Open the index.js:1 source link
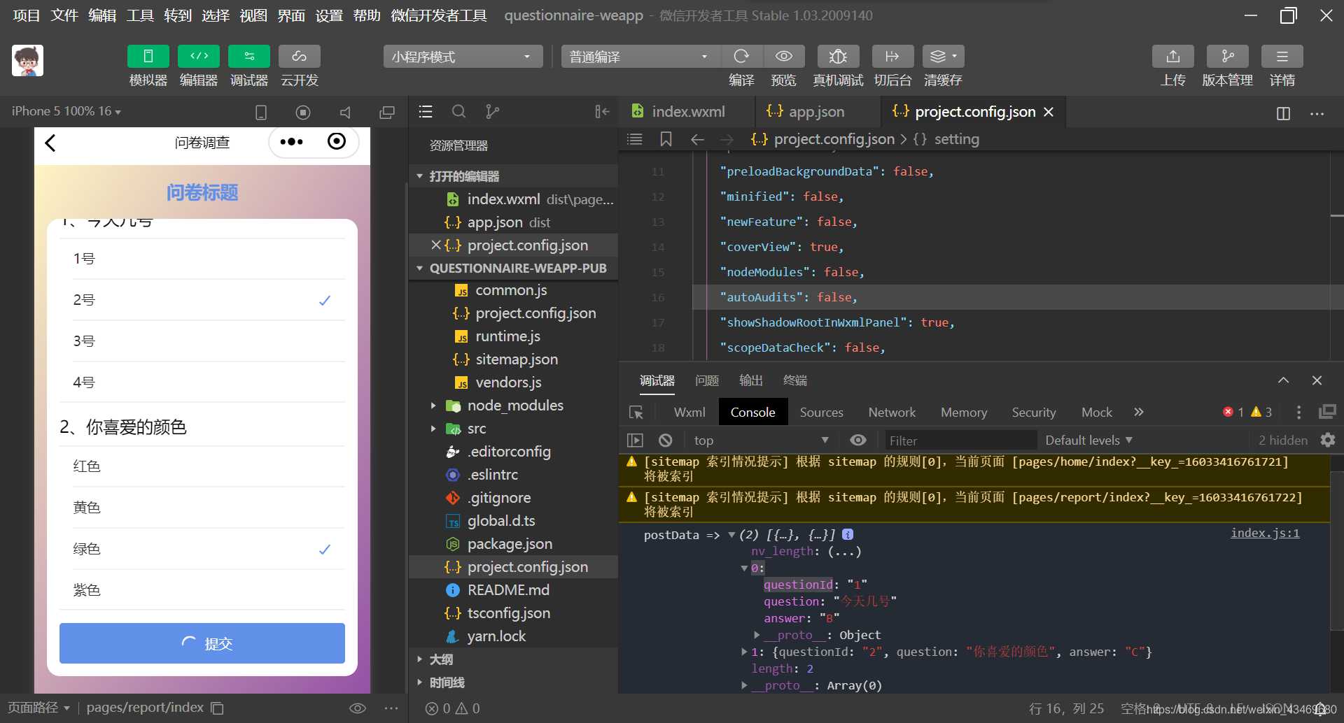1344x723 pixels. [1265, 534]
